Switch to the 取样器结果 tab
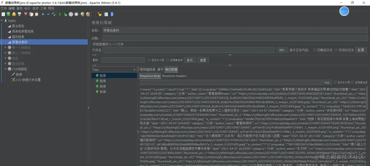Screen dimensions: 370x166 (x=147, y=70)
